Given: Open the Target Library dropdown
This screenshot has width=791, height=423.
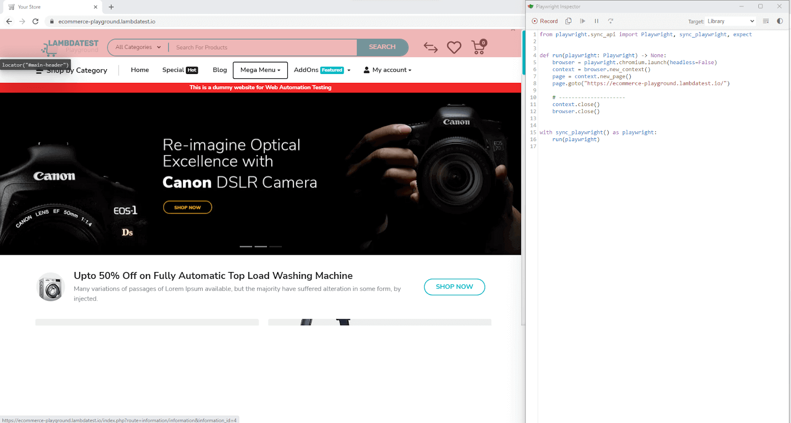Looking at the screenshot, I should click(731, 21).
